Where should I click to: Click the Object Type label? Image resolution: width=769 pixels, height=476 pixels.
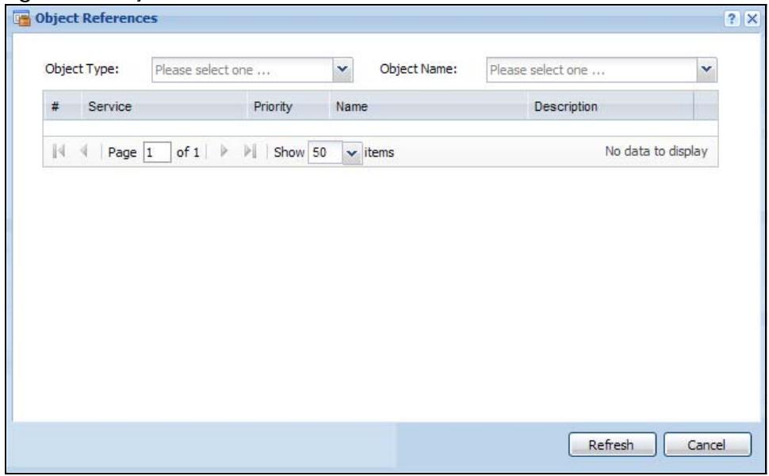82,69
